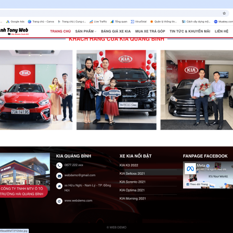Image resolution: width=233 pixels, height=233 pixels.
Task: Click the Meta page name in the widget
Action: [x=201, y=165]
